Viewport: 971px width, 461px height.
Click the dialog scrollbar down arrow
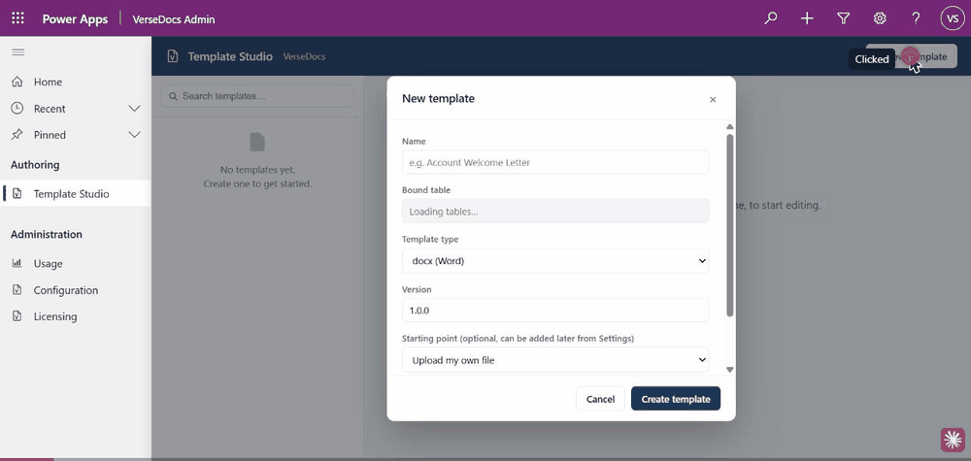click(730, 370)
